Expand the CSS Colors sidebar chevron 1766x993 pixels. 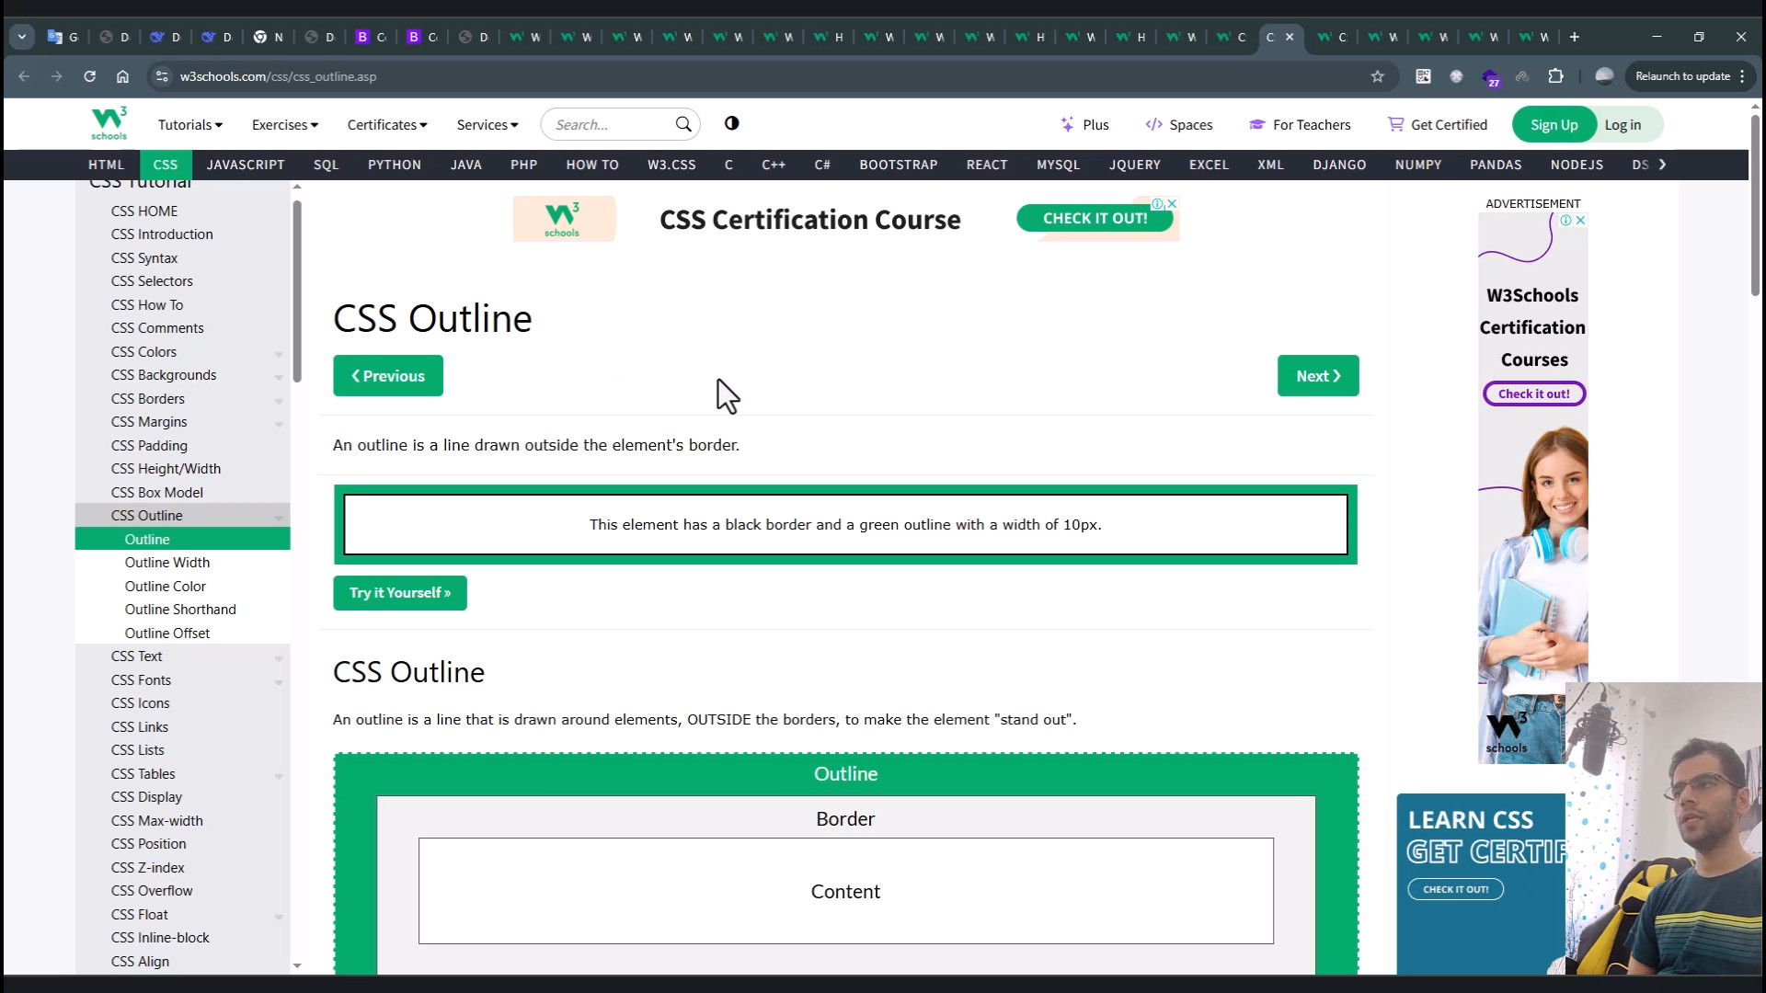pyautogui.click(x=279, y=354)
